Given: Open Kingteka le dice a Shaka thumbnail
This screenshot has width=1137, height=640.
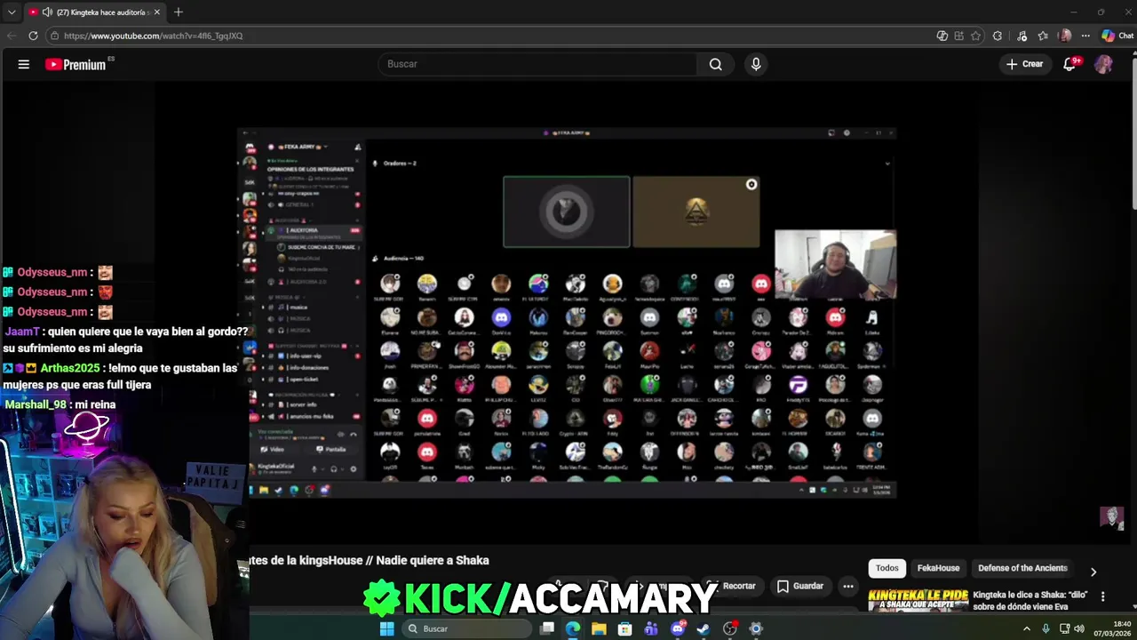Looking at the screenshot, I should (x=918, y=600).
